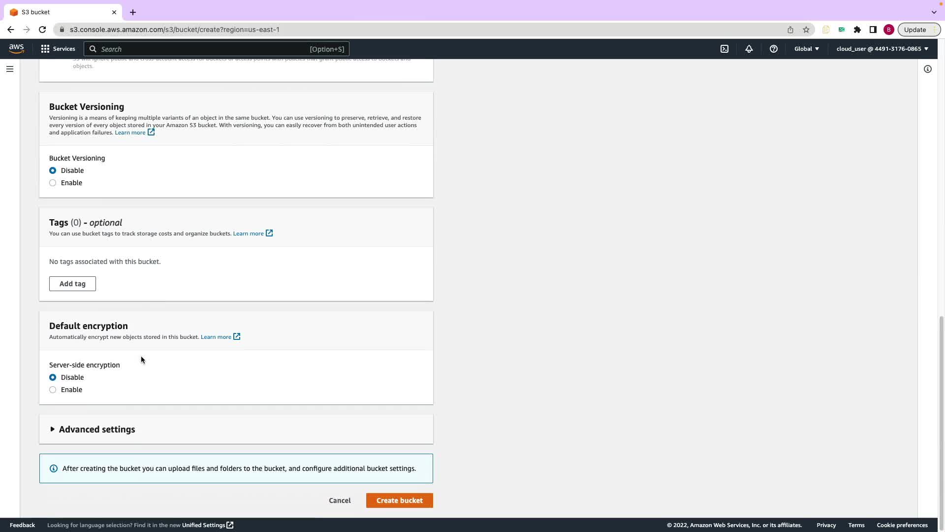Open the Global region dropdown
The width and height of the screenshot is (945, 532).
806,49
